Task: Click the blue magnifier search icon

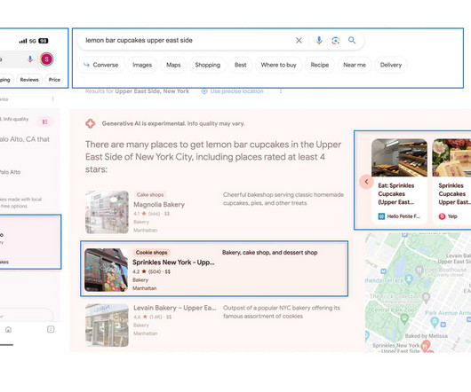Action: pyautogui.click(x=352, y=40)
